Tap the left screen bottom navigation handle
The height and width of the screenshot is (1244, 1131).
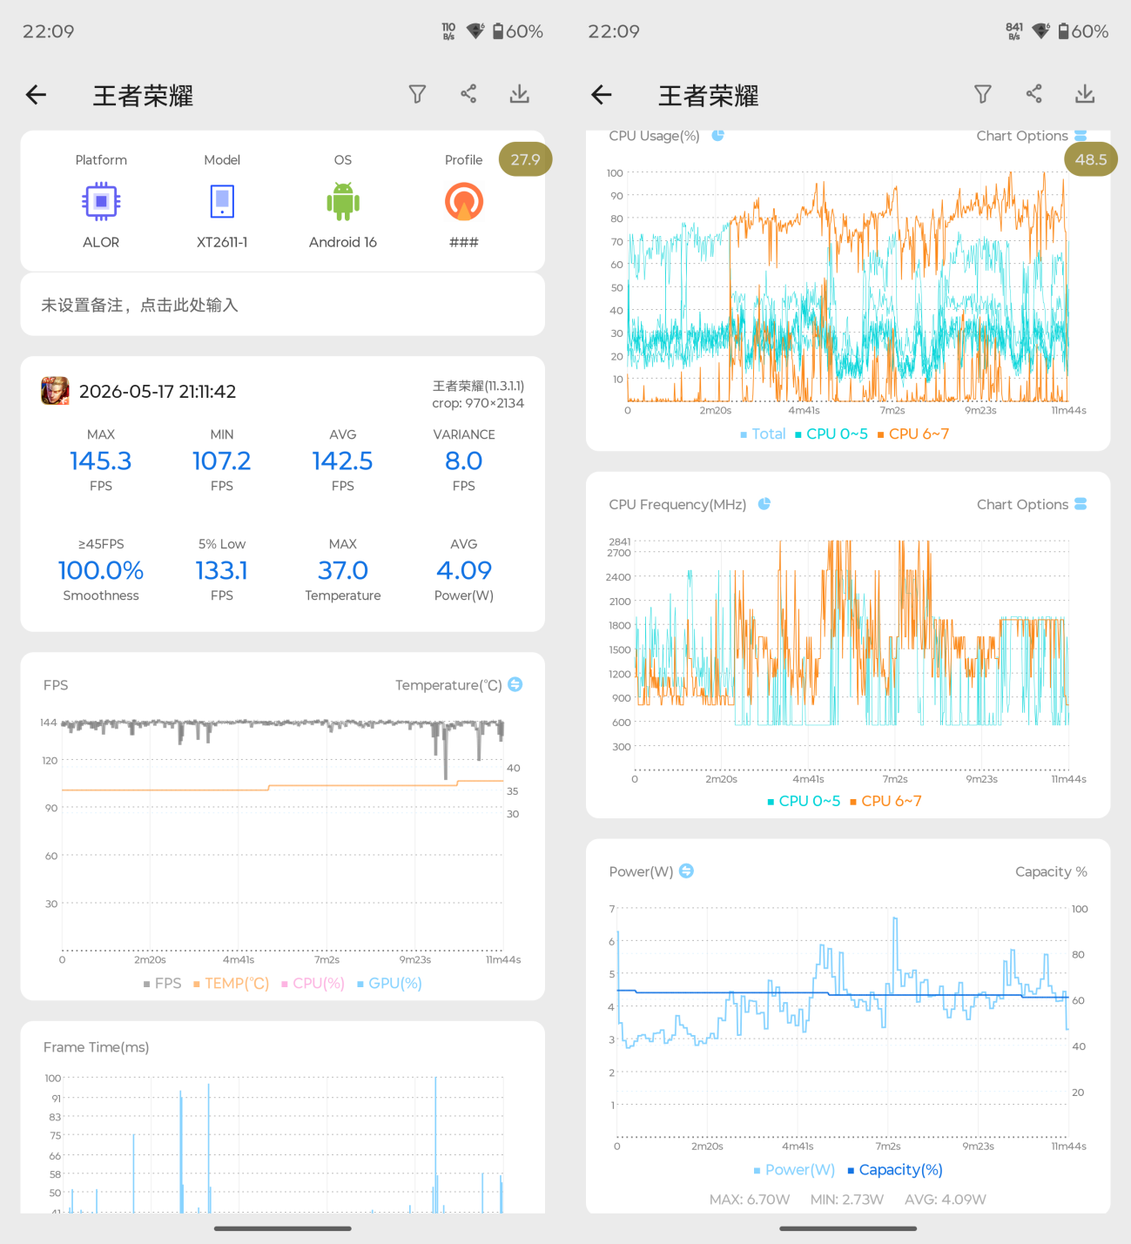pos(283,1228)
